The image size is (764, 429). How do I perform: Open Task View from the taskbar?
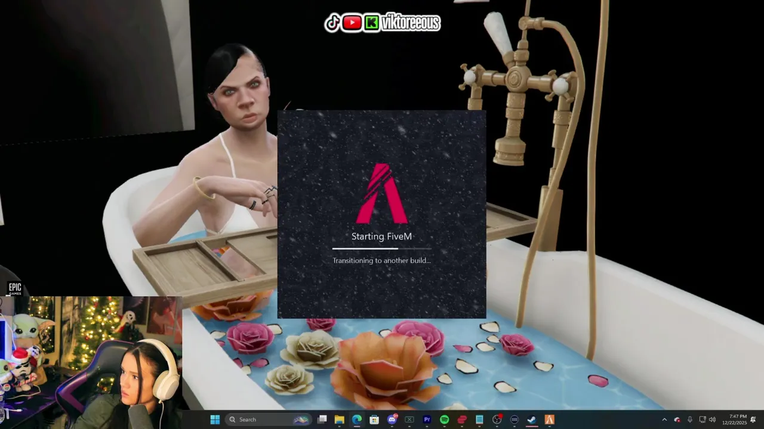coord(322,419)
